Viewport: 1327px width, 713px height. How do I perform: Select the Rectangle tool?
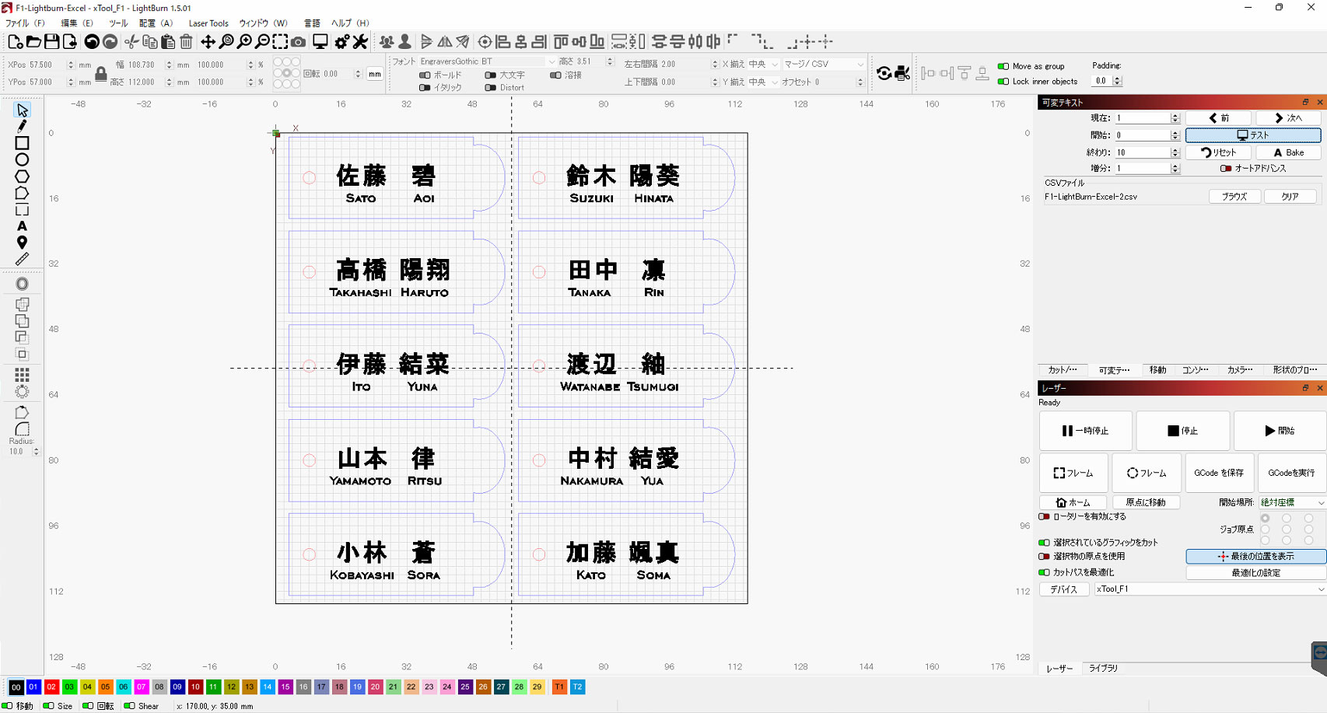coord(22,143)
